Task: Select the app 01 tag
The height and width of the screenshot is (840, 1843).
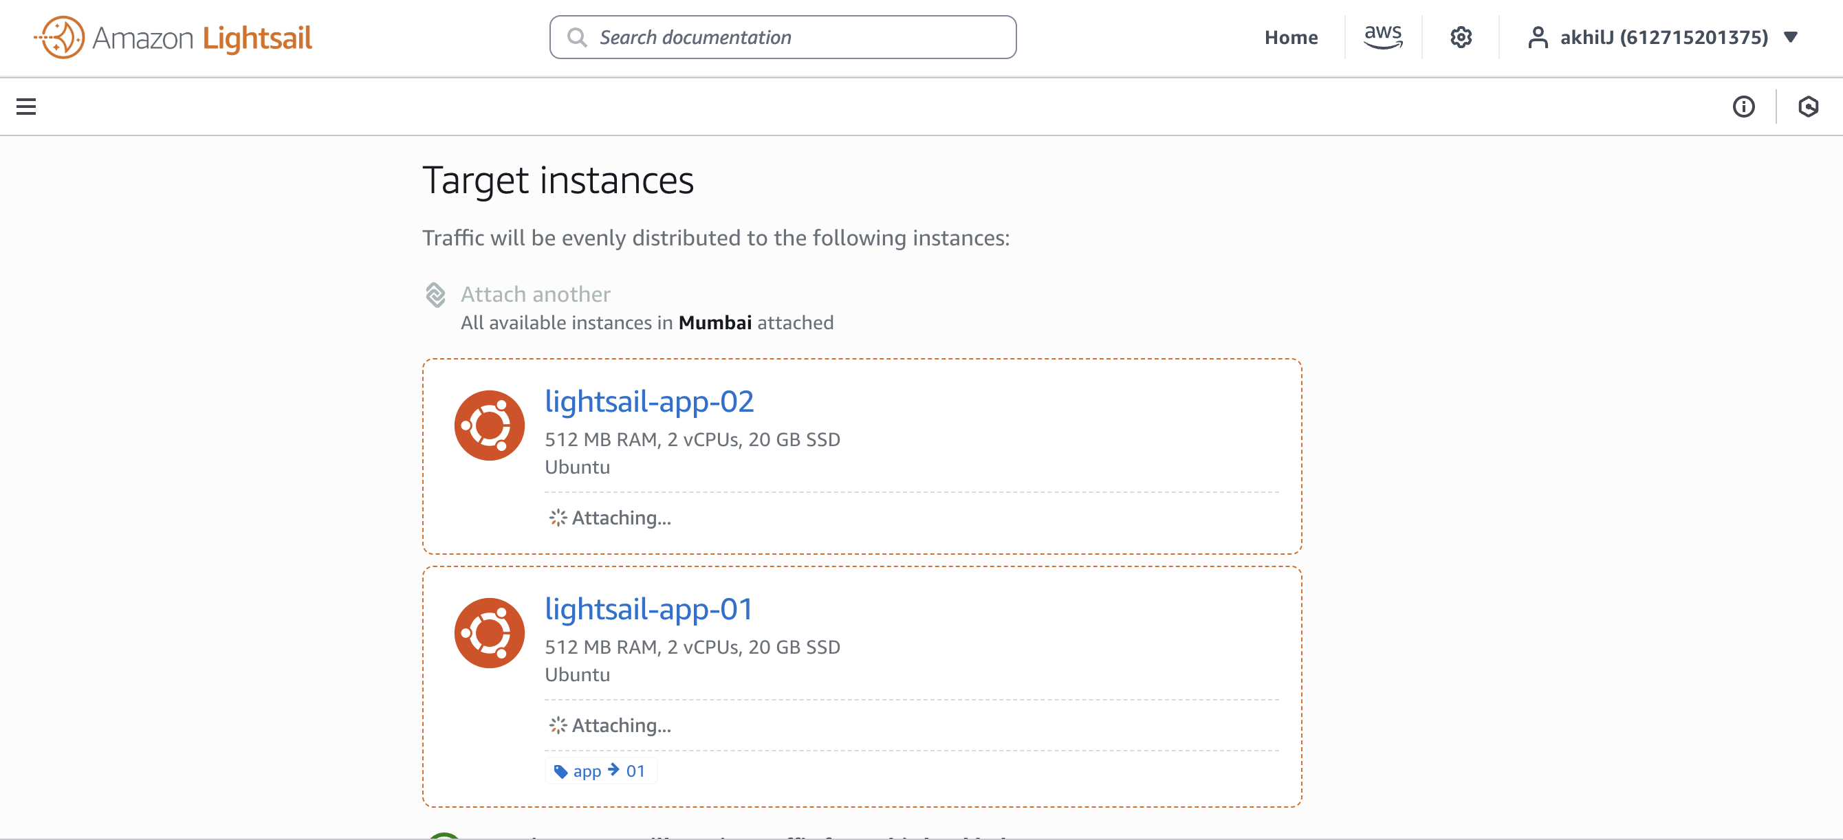Action: pyautogui.click(x=600, y=771)
